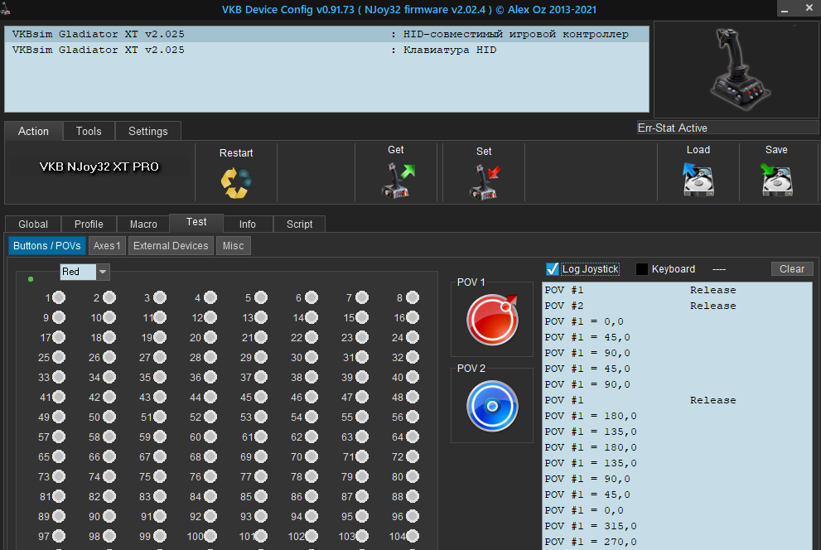Clear the joystick log
The height and width of the screenshot is (550, 821).
pyautogui.click(x=792, y=269)
